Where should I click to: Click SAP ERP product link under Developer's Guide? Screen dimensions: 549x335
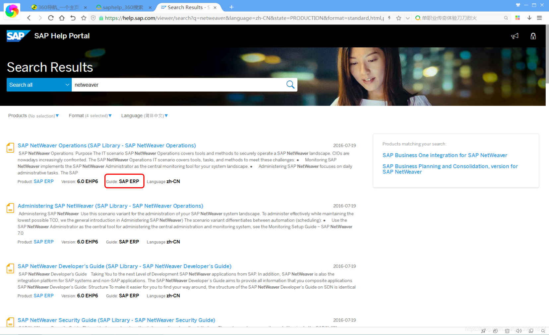tap(43, 296)
